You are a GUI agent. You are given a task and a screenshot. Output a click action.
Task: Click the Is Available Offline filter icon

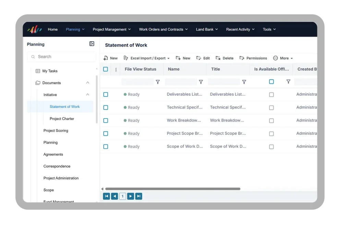[288, 82]
